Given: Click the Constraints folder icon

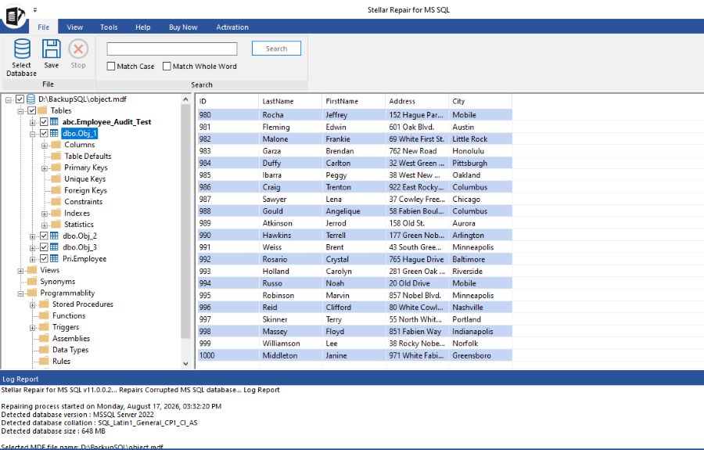Looking at the screenshot, I should [x=56, y=202].
